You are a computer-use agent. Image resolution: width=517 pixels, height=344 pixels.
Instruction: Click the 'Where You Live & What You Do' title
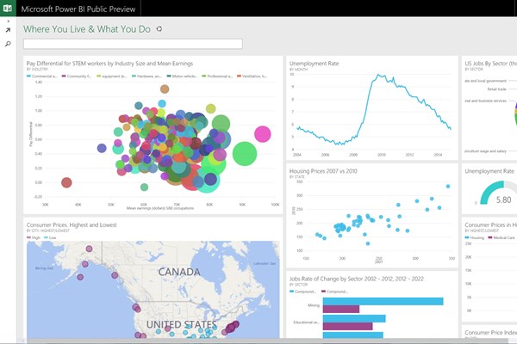point(87,29)
